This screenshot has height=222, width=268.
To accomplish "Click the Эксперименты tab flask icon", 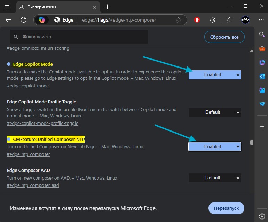I will tap(22, 7).
